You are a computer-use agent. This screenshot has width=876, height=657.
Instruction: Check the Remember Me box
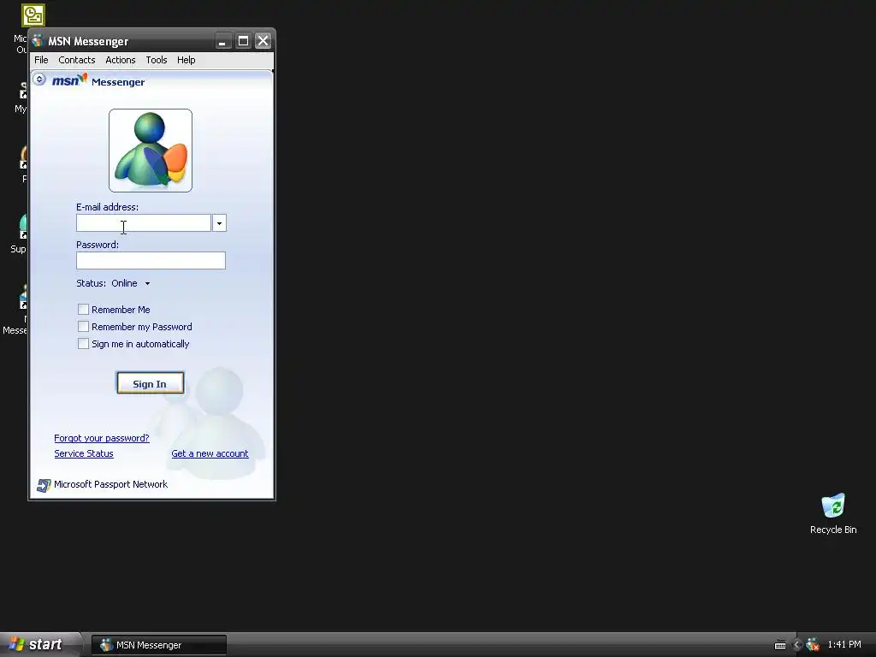[x=83, y=309]
